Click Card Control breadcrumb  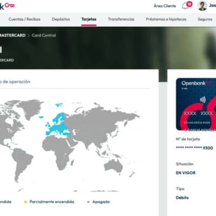(x=44, y=35)
